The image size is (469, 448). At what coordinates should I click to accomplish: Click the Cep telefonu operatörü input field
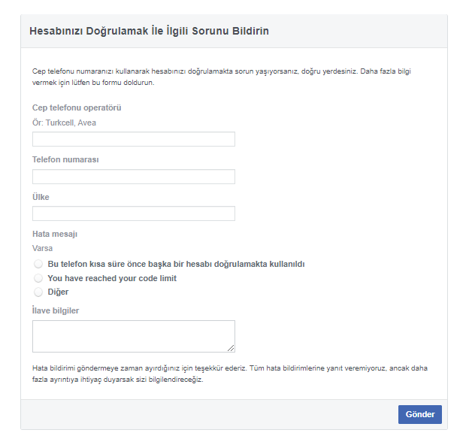coord(133,139)
